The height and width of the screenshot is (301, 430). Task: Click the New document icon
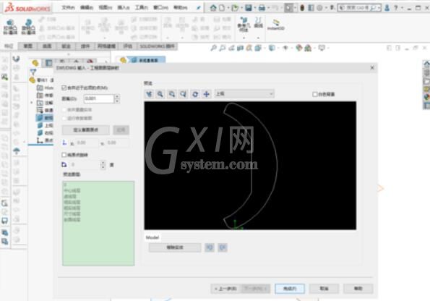pos(222,8)
